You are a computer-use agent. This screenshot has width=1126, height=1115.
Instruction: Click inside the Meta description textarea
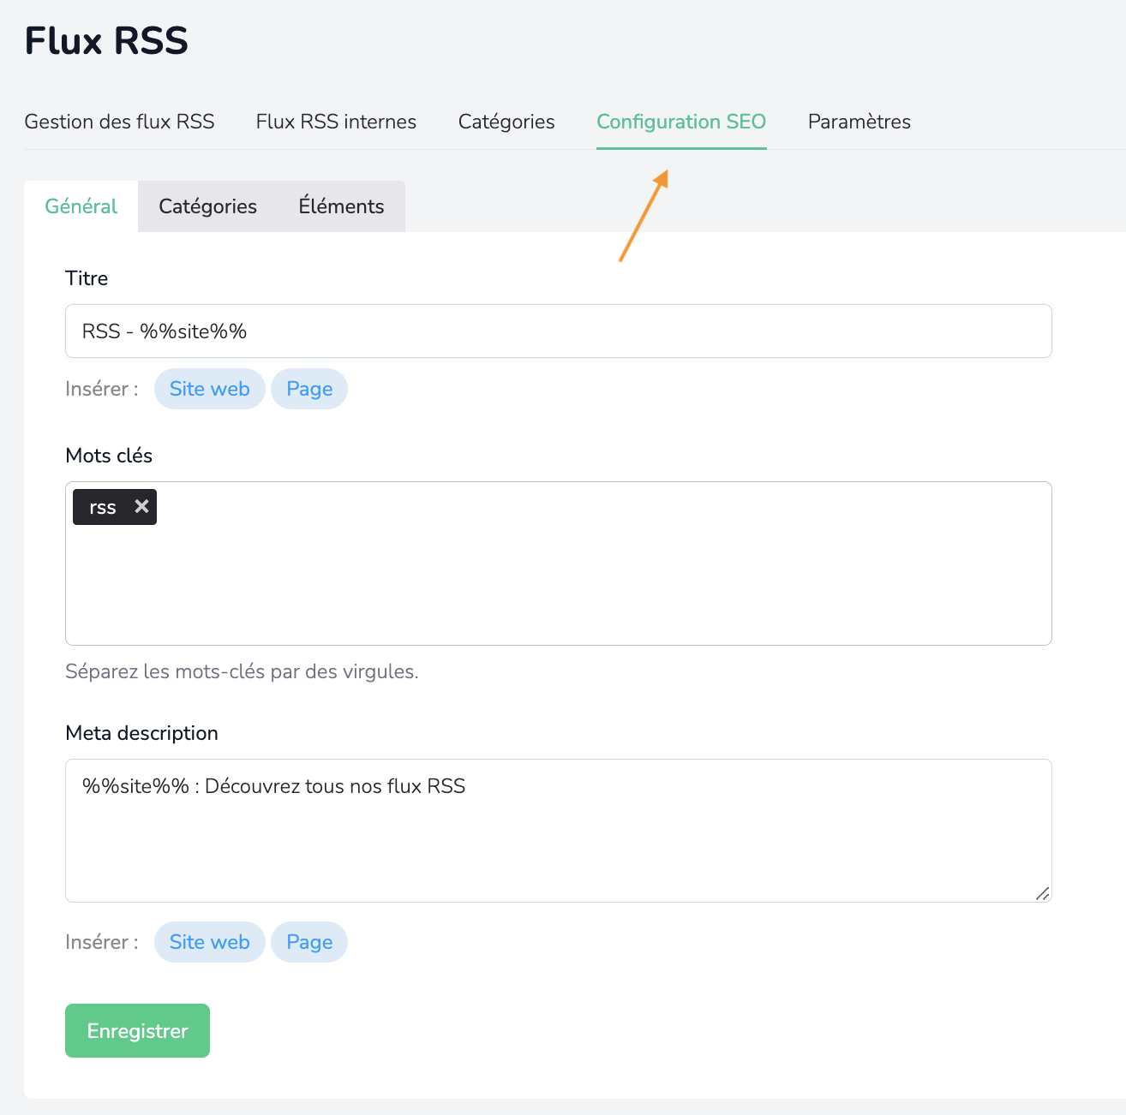558,839
